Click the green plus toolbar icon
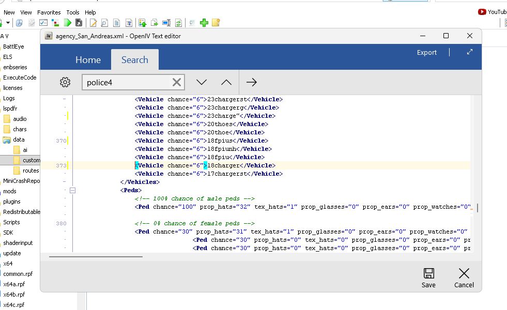The image size is (507, 310). 204,23
